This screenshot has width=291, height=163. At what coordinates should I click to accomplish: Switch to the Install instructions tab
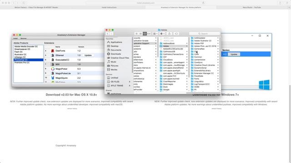pos(109,7)
